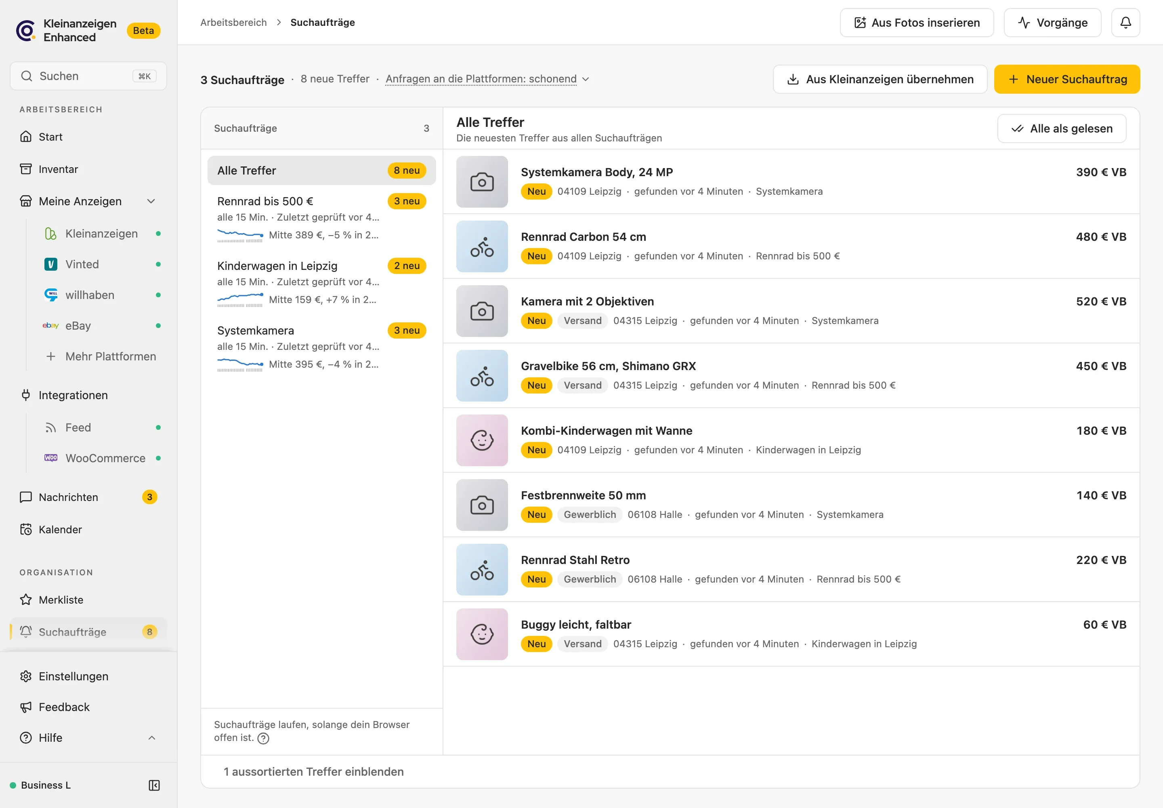Click the Suchen search field

(88, 76)
